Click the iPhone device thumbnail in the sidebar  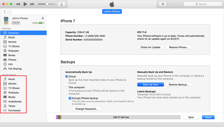tap(6, 20)
